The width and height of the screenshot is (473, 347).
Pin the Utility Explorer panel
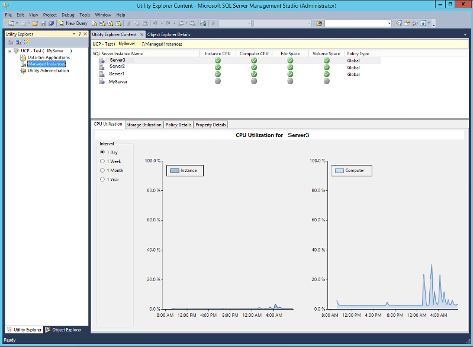(80, 34)
